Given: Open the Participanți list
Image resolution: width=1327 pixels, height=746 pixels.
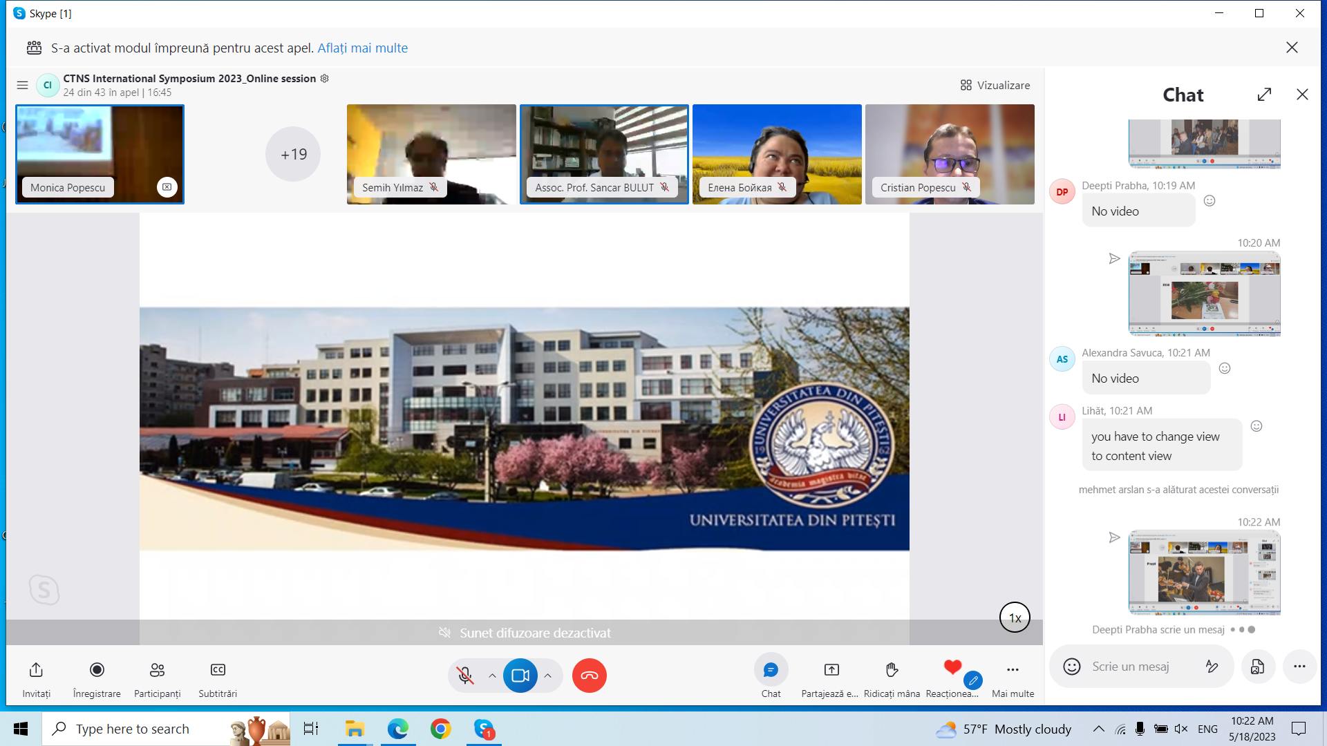Looking at the screenshot, I should pos(157,670).
